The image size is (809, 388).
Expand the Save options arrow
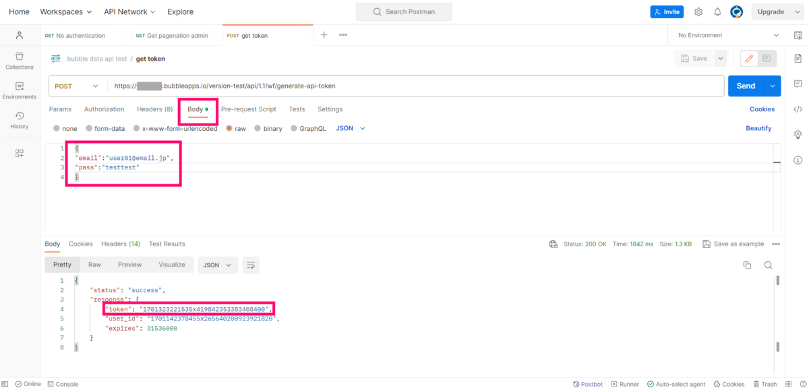(x=720, y=59)
